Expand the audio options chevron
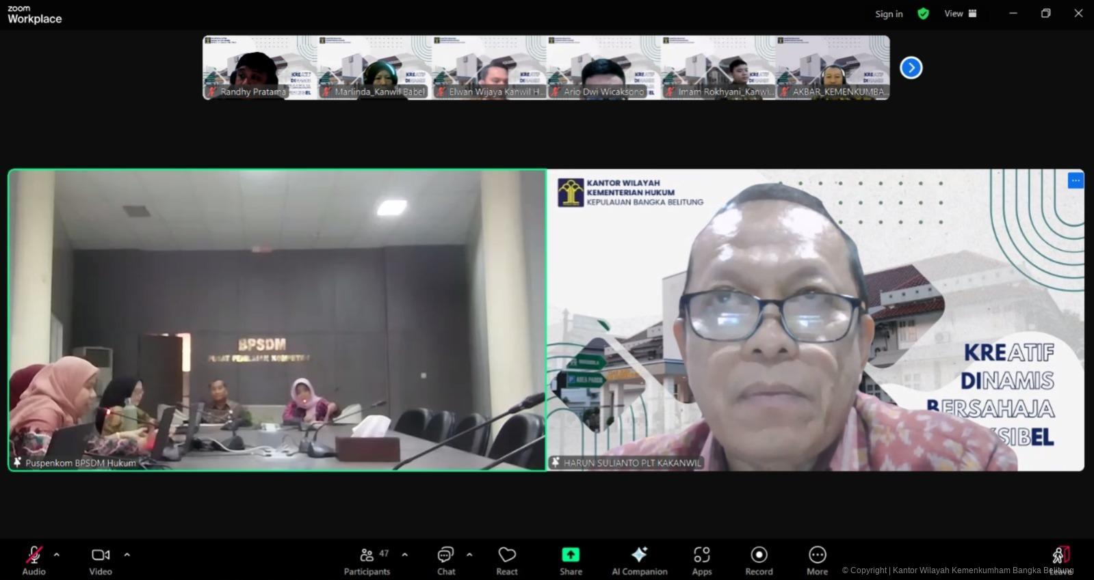Screen dimensions: 1094x580 57,555
